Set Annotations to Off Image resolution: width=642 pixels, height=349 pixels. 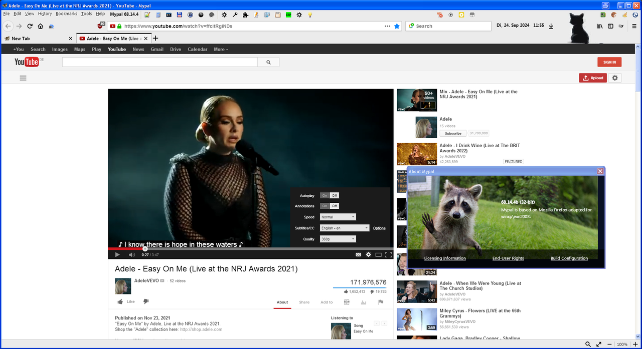pos(335,206)
